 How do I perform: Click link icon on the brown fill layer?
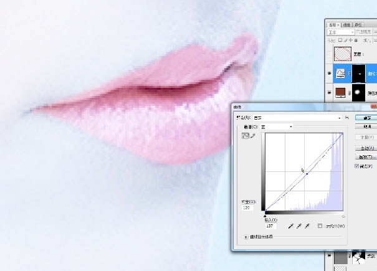click(350, 93)
